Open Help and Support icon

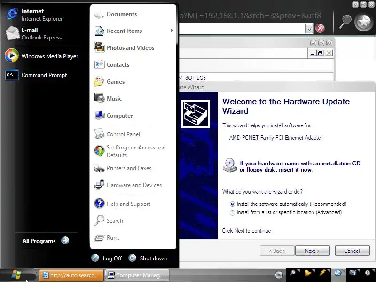[x=99, y=204]
